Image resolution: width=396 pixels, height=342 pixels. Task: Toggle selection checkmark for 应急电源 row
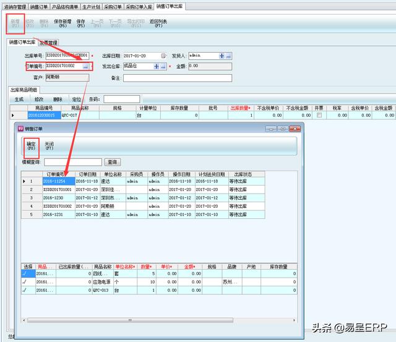[25, 281]
